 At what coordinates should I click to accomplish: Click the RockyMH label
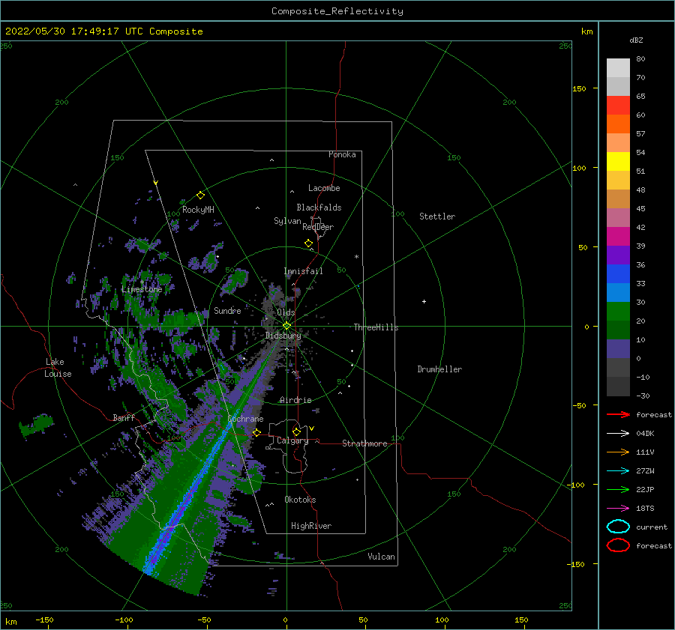click(198, 210)
